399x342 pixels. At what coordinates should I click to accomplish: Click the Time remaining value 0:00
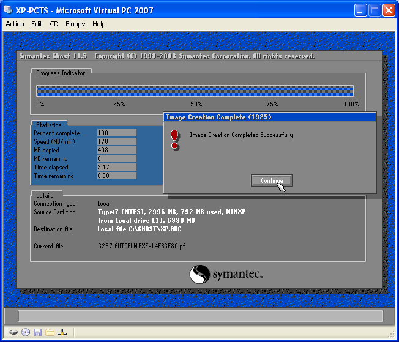pyautogui.click(x=117, y=176)
